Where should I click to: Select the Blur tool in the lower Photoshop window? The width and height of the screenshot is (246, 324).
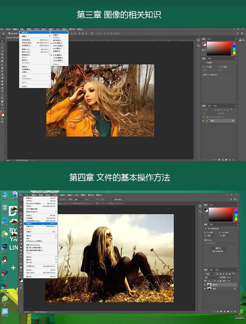click(21, 247)
